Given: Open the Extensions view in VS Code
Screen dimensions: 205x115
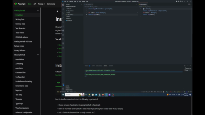Looking at the screenshot, I should (63, 22).
